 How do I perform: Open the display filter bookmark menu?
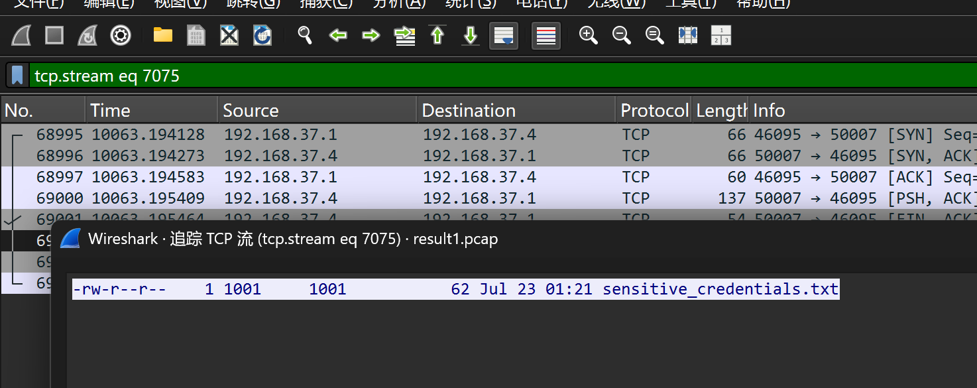[x=18, y=76]
